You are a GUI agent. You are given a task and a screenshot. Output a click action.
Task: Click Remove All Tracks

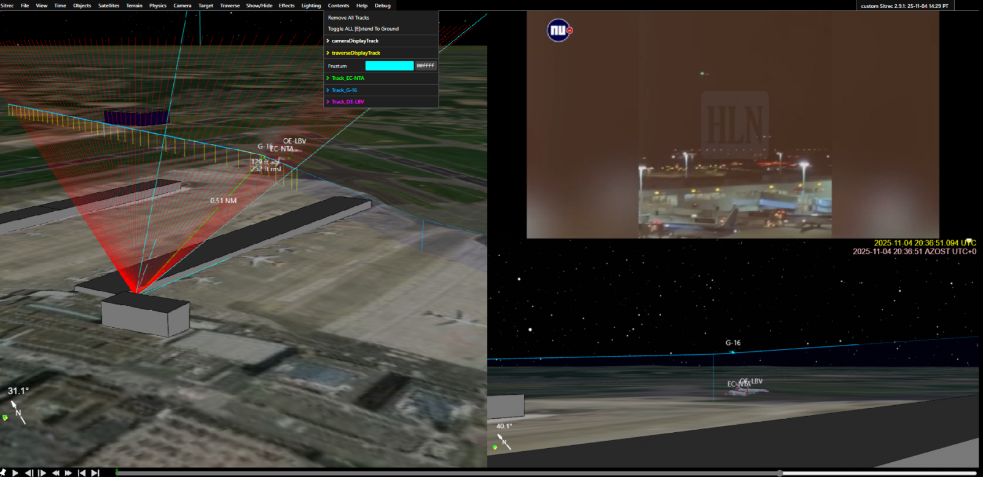coord(348,18)
